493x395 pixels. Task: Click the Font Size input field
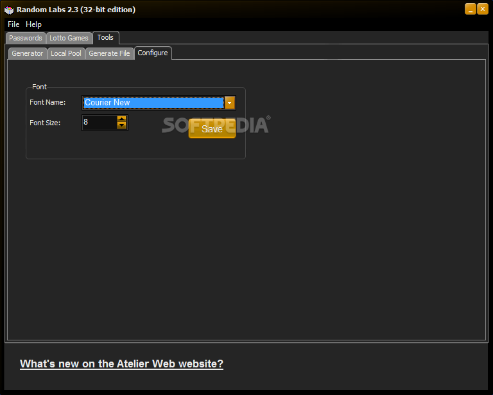coord(99,122)
